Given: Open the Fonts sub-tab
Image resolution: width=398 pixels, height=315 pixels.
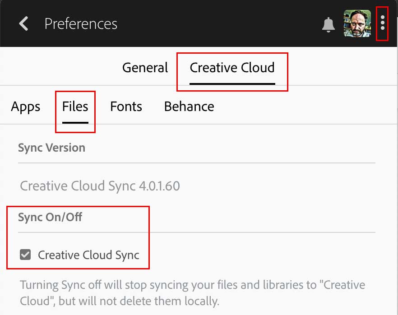Looking at the screenshot, I should tap(126, 107).
